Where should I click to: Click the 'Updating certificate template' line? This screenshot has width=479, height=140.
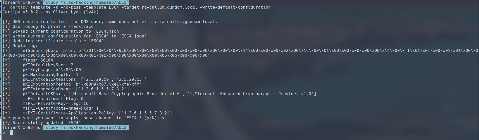[x=53, y=41]
